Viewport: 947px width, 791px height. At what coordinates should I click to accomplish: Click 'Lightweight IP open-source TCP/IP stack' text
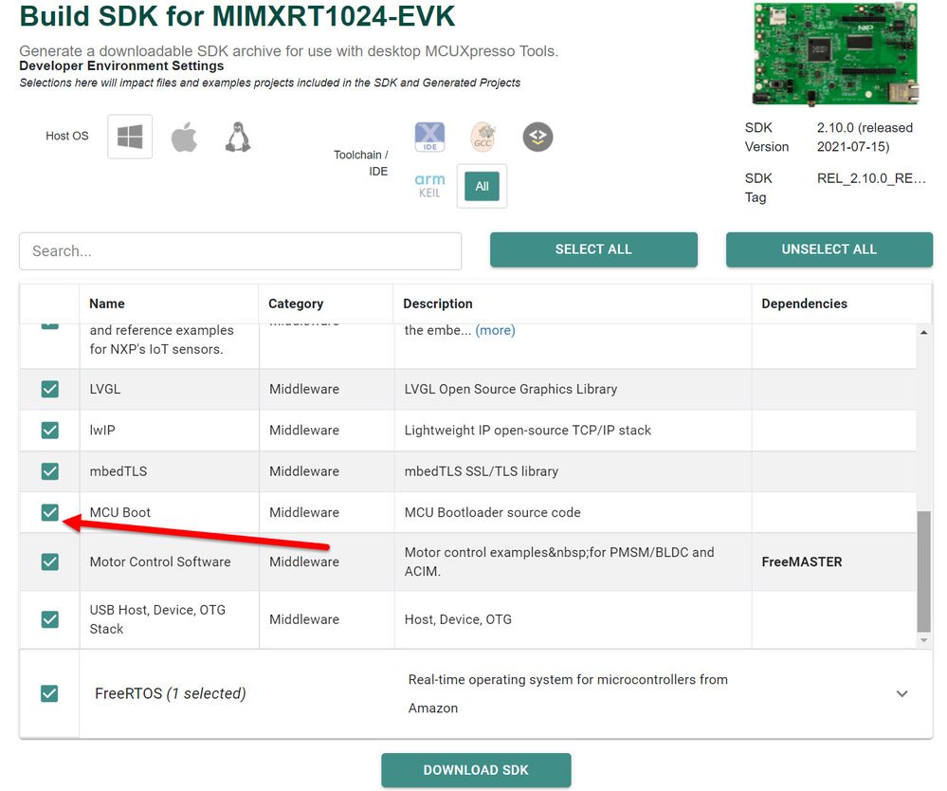(x=528, y=431)
